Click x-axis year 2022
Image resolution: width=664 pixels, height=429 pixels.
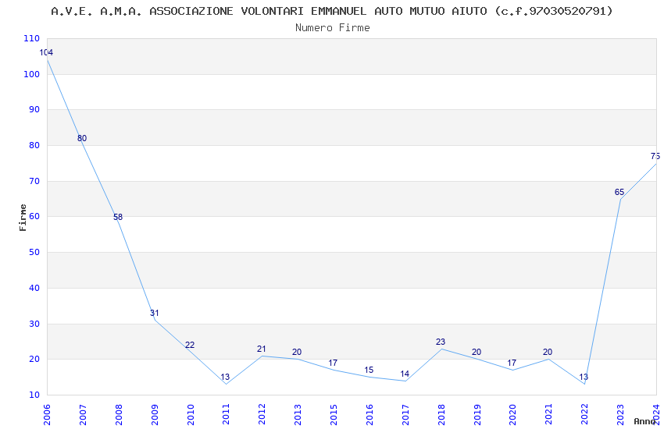pos(585,415)
